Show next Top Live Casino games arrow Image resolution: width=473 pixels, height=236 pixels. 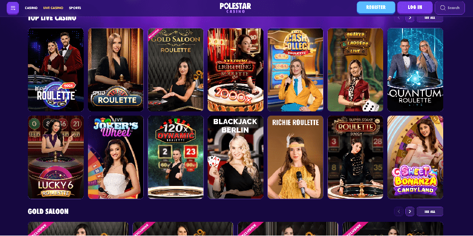(410, 18)
